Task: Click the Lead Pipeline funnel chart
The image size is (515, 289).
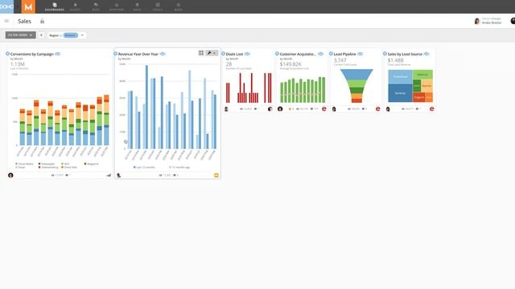Action: click(356, 86)
